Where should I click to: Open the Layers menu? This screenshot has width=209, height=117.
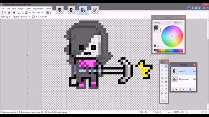(28, 9)
